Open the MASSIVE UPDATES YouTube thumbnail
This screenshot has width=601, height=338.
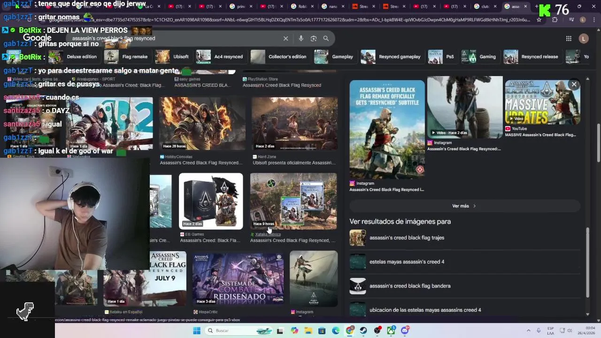click(x=542, y=102)
